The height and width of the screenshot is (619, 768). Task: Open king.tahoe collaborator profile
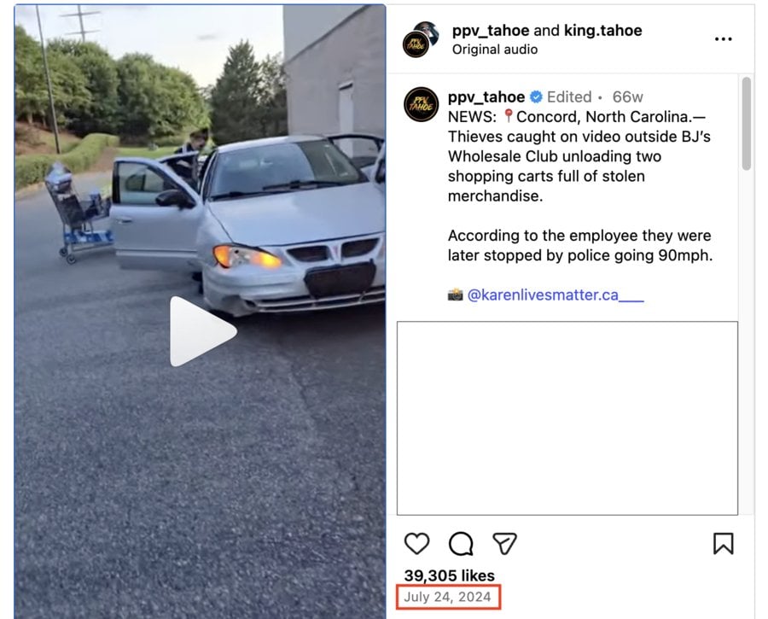point(602,31)
